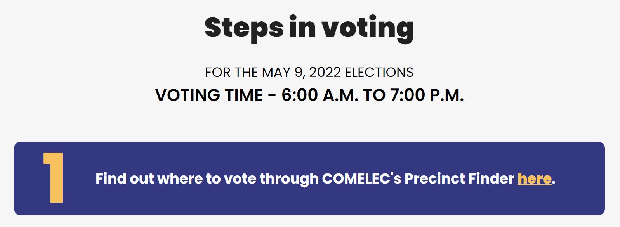Click the 'FOR THE MAY 9, 2022 ELECTIONS' line
The height and width of the screenshot is (227, 620).
tap(309, 72)
